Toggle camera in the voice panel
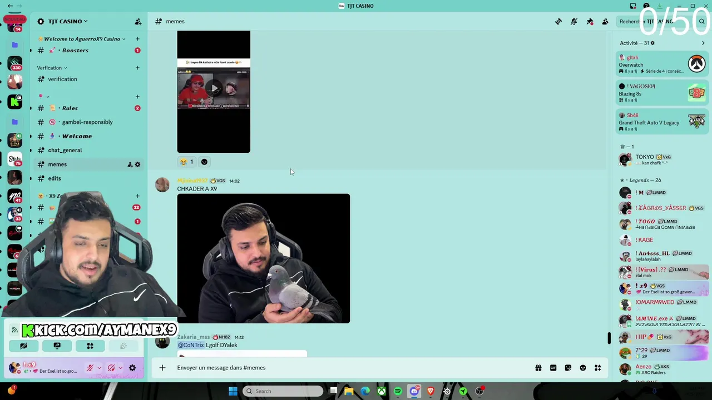 point(23,346)
